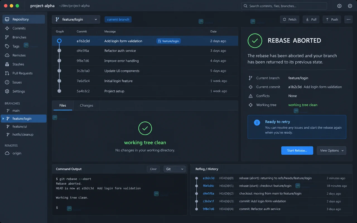The width and height of the screenshot is (357, 223).
Task: Open the feature/login branch dropdown
Action: pos(76,19)
